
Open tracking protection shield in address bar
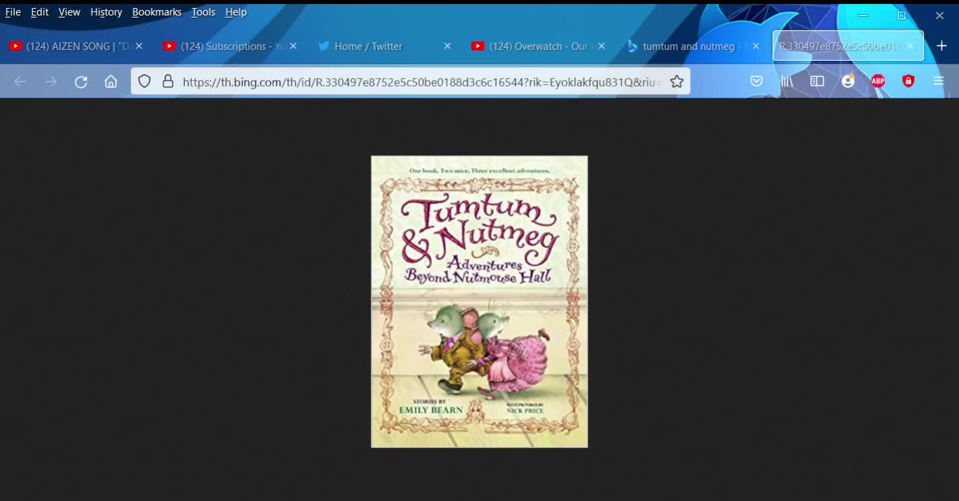click(145, 82)
